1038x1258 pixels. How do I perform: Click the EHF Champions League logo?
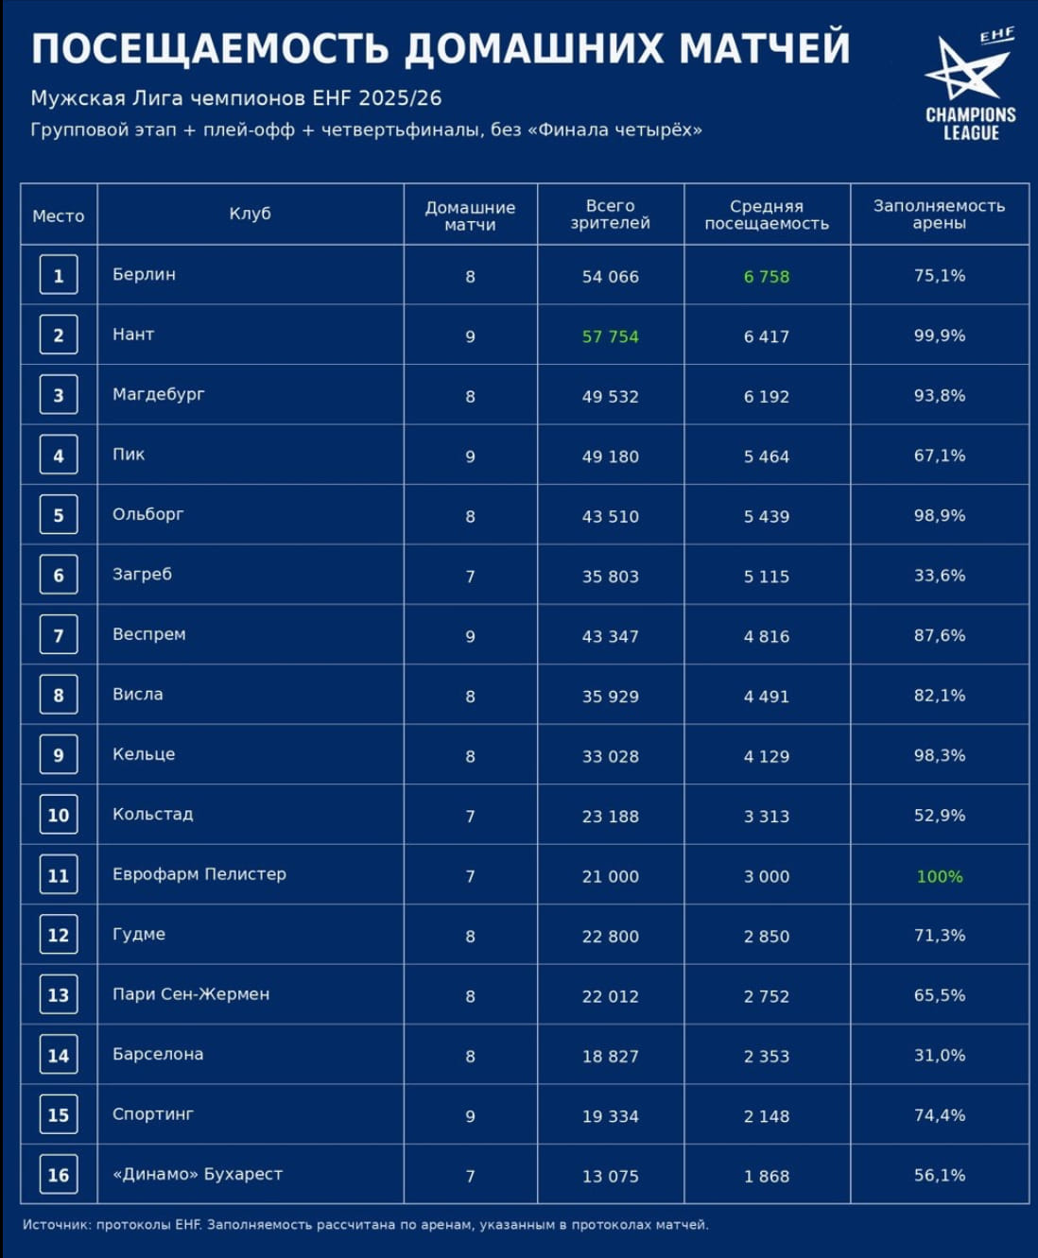tap(970, 84)
